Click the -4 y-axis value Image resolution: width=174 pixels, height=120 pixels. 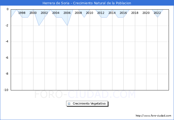[x=7, y=41]
